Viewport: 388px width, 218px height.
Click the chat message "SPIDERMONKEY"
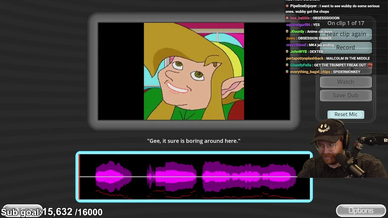(346, 72)
